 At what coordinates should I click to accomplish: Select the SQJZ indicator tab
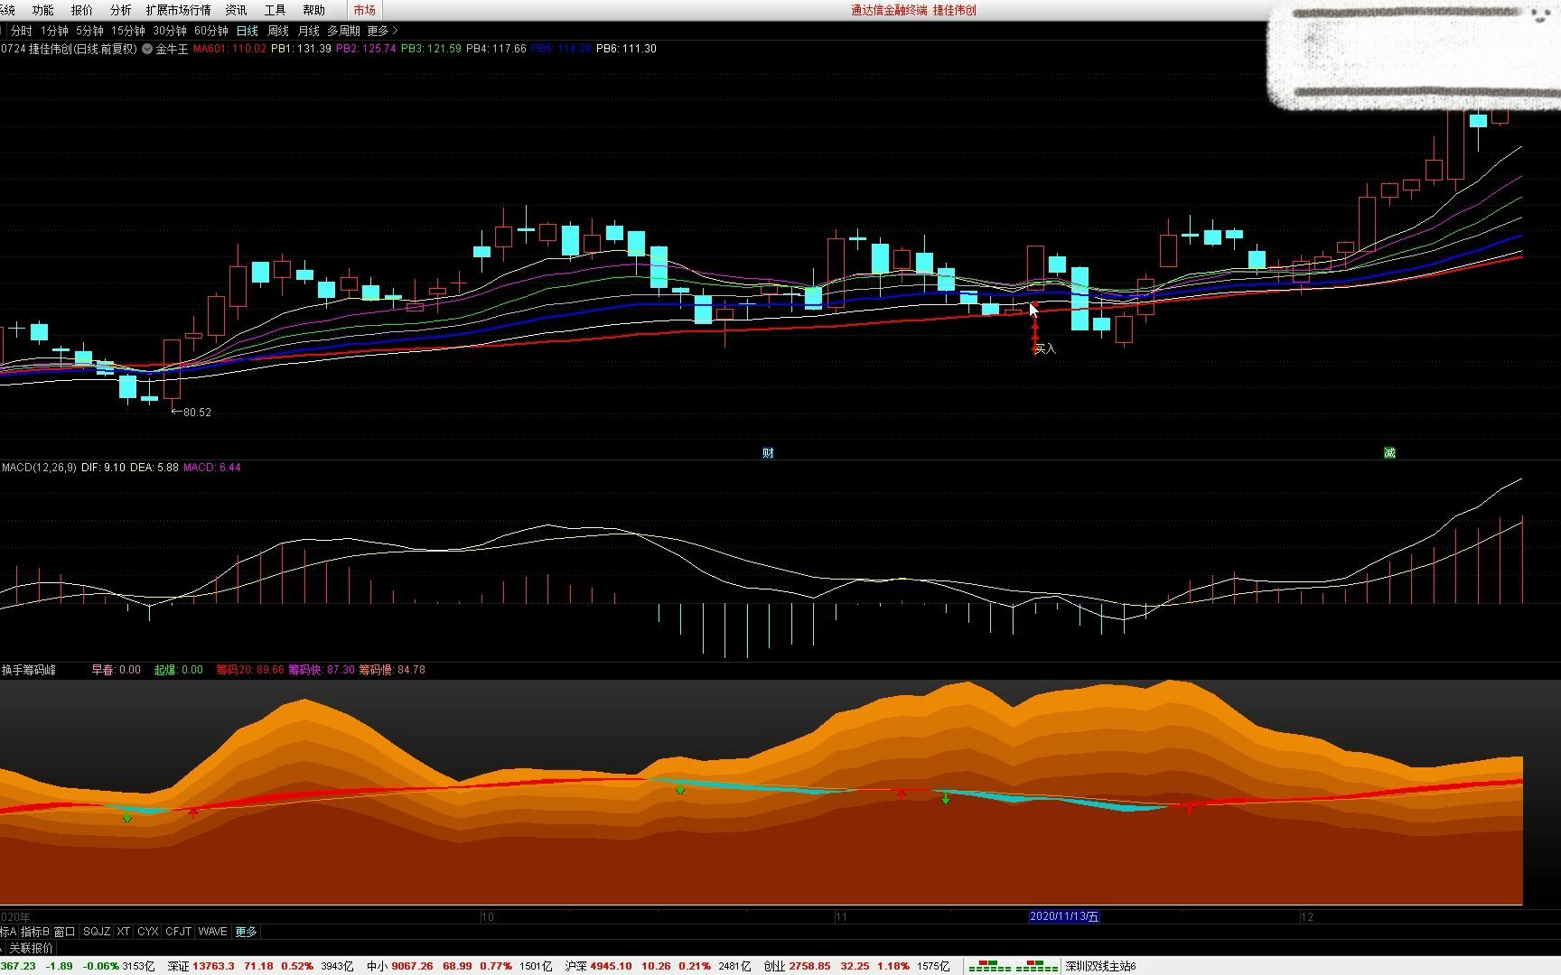[97, 932]
